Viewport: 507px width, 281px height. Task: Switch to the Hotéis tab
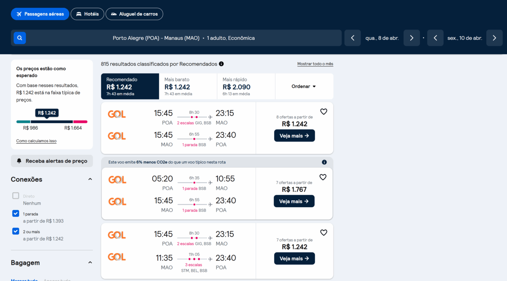point(87,14)
